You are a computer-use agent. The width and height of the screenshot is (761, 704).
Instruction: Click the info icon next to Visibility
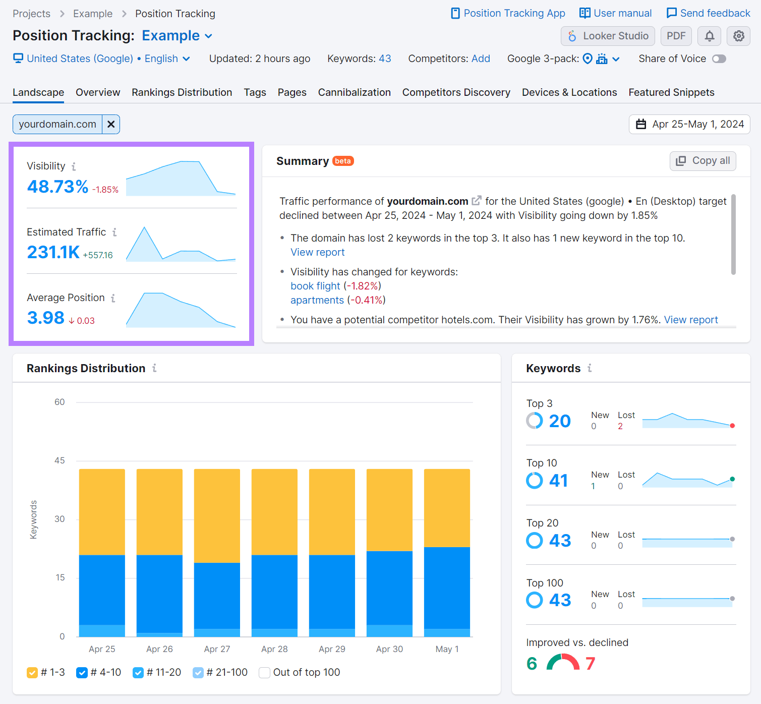click(75, 166)
